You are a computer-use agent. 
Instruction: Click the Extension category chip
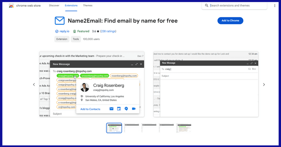coord(62,39)
